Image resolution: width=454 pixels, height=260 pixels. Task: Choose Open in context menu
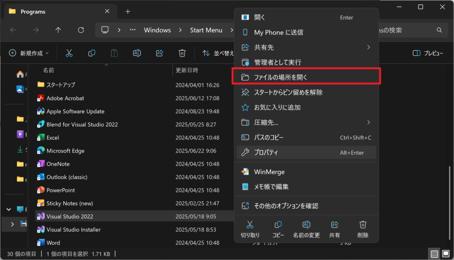point(306,17)
